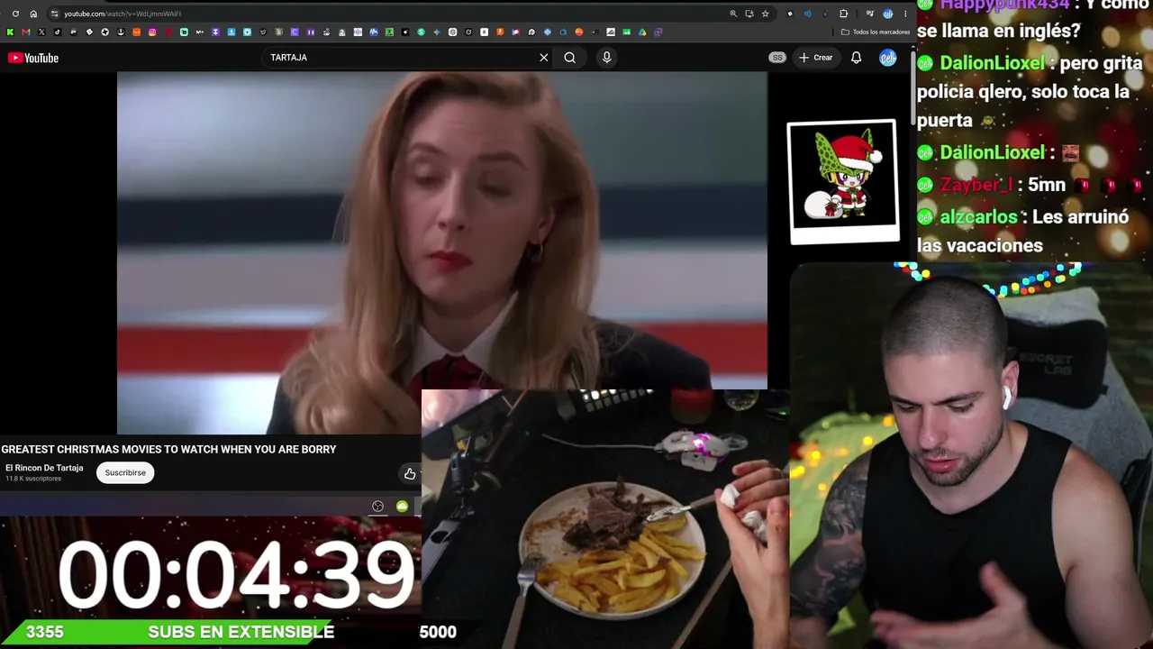Image resolution: width=1153 pixels, height=649 pixels.
Task: Open the Chrome three-dot menu
Action: tap(905, 14)
